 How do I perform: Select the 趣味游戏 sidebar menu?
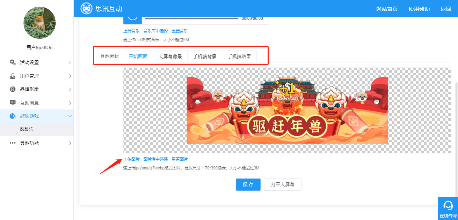point(37,116)
